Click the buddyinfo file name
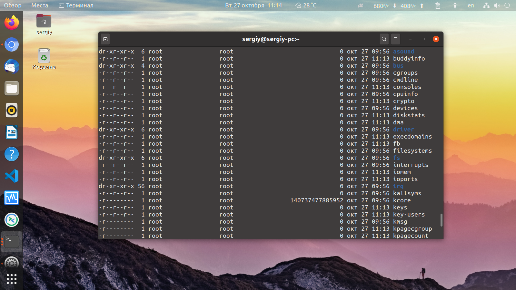This screenshot has height=290, width=516. click(409, 59)
